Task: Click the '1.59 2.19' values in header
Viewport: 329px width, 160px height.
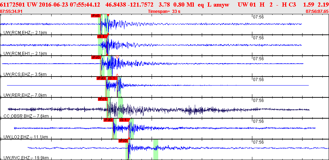Action: (x=315, y=5)
